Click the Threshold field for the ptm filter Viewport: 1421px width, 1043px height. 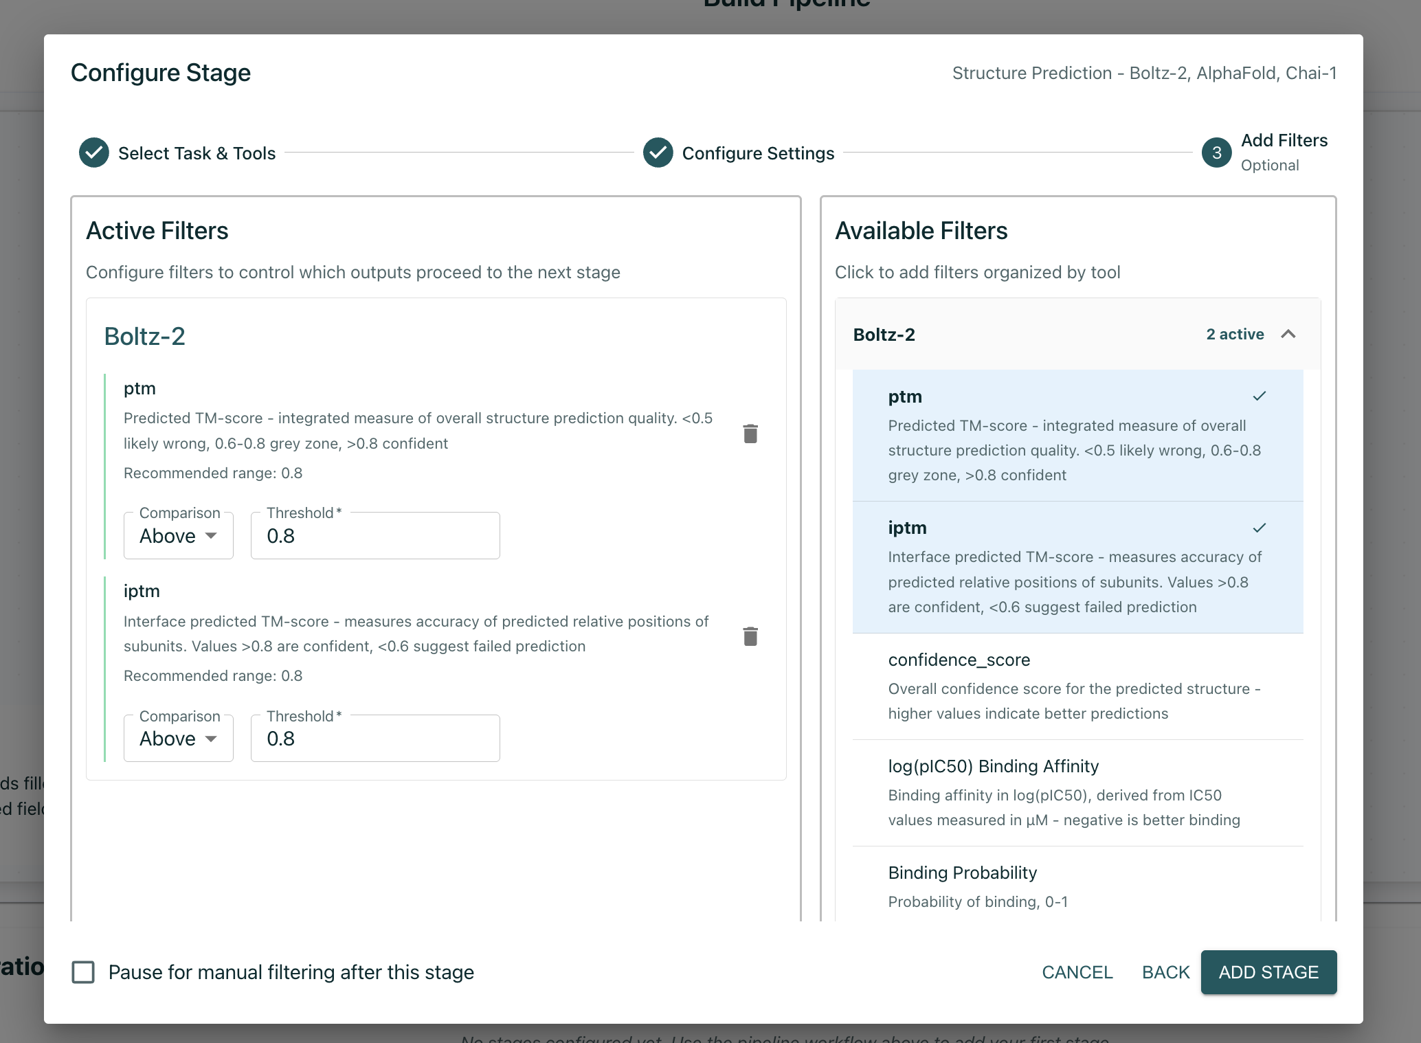pos(374,535)
